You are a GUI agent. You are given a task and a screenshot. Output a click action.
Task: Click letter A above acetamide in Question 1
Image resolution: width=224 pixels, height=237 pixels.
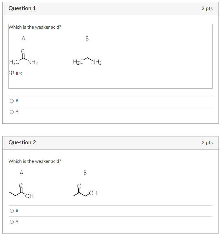pos(23,38)
